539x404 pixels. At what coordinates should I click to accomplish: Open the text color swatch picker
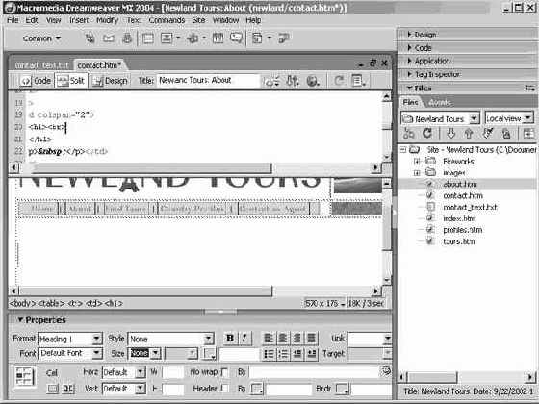209,354
